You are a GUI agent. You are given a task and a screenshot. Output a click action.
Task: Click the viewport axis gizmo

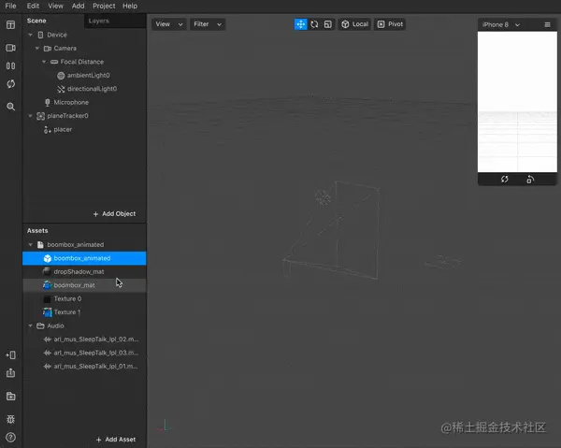[165, 426]
